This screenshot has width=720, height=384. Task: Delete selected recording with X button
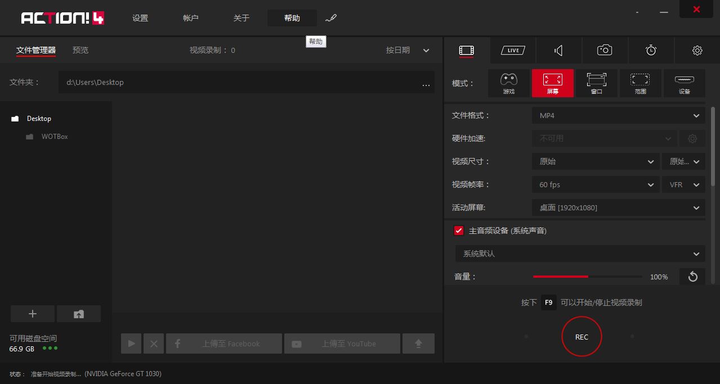[x=154, y=344]
